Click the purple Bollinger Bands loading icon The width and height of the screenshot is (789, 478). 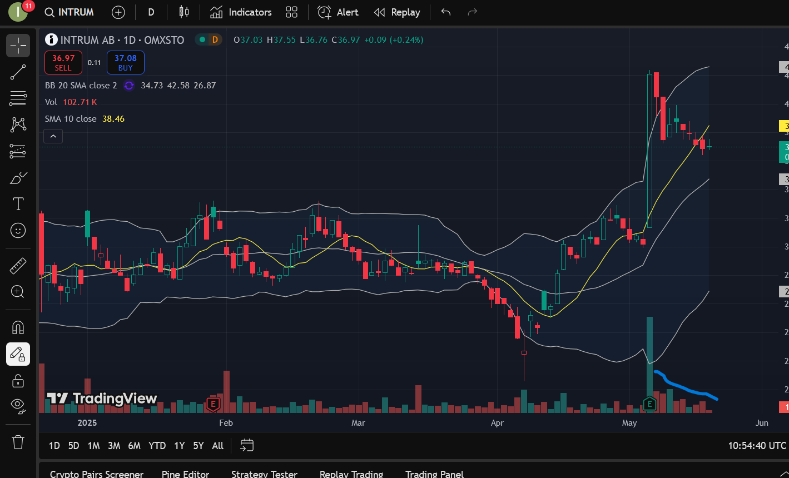[129, 86]
